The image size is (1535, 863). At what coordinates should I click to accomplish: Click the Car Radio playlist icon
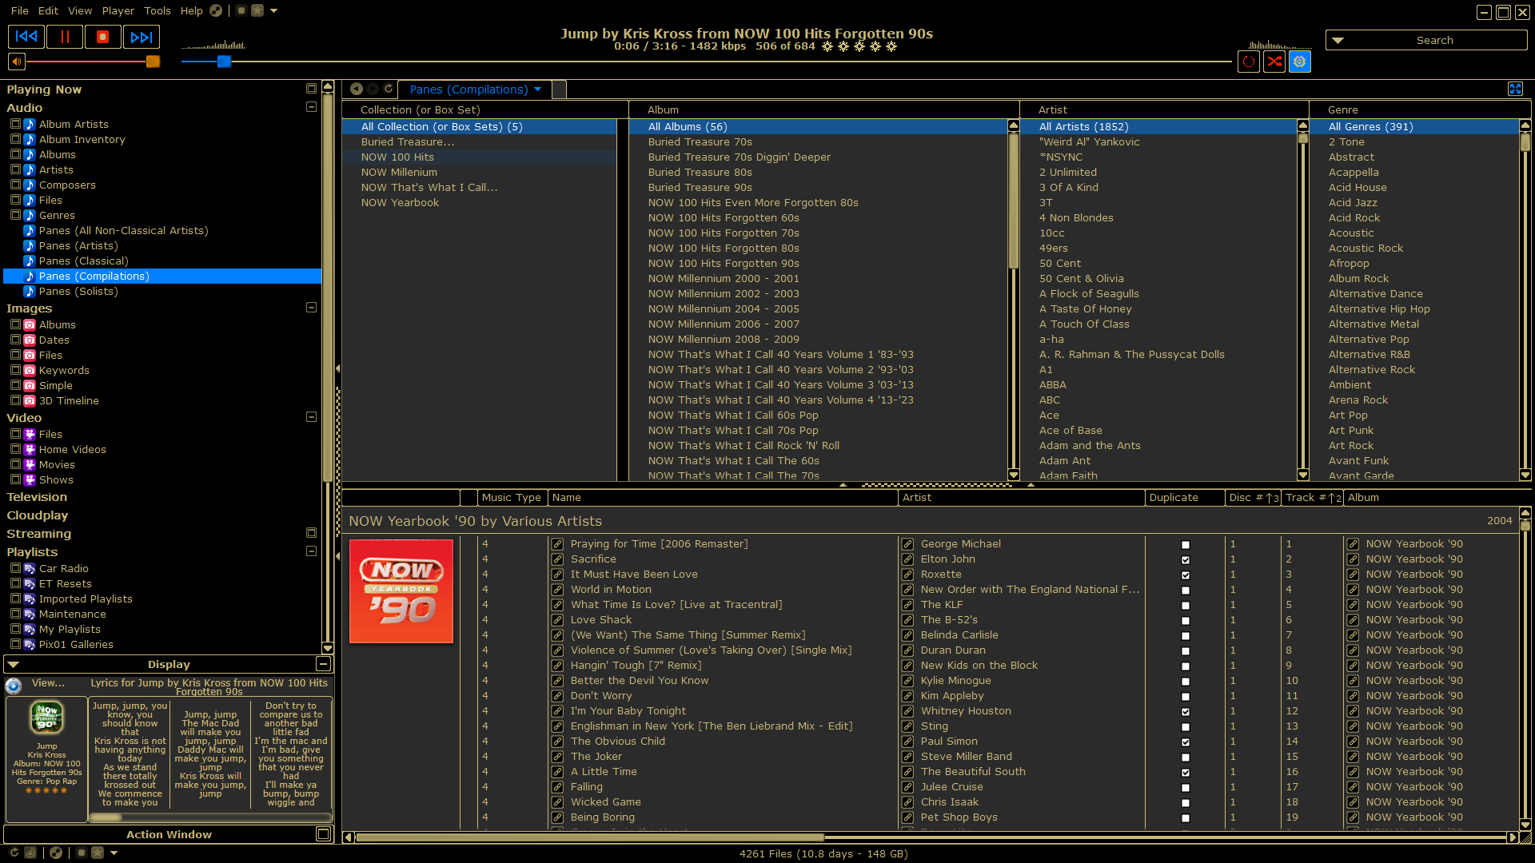pos(30,568)
